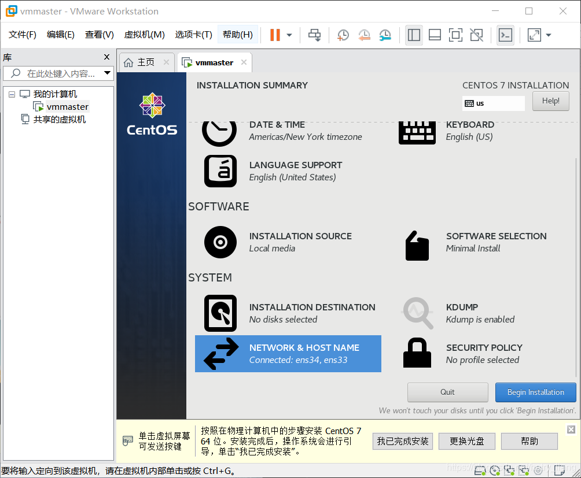This screenshot has width=581, height=478.
Task: Close the yellow installation hint bar
Action: [571, 429]
